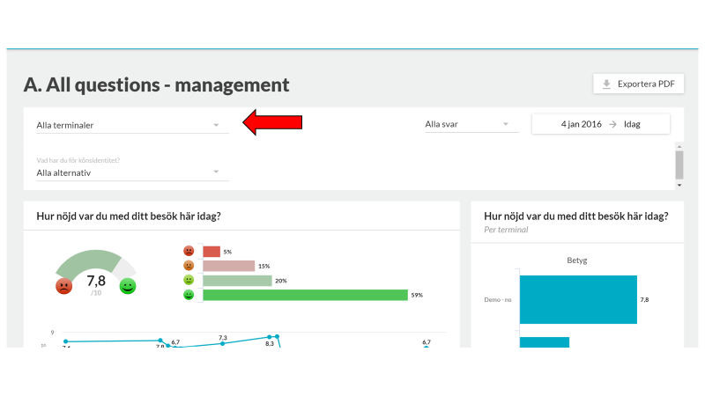Click the download icon beside Exportera PDF

pyautogui.click(x=606, y=84)
